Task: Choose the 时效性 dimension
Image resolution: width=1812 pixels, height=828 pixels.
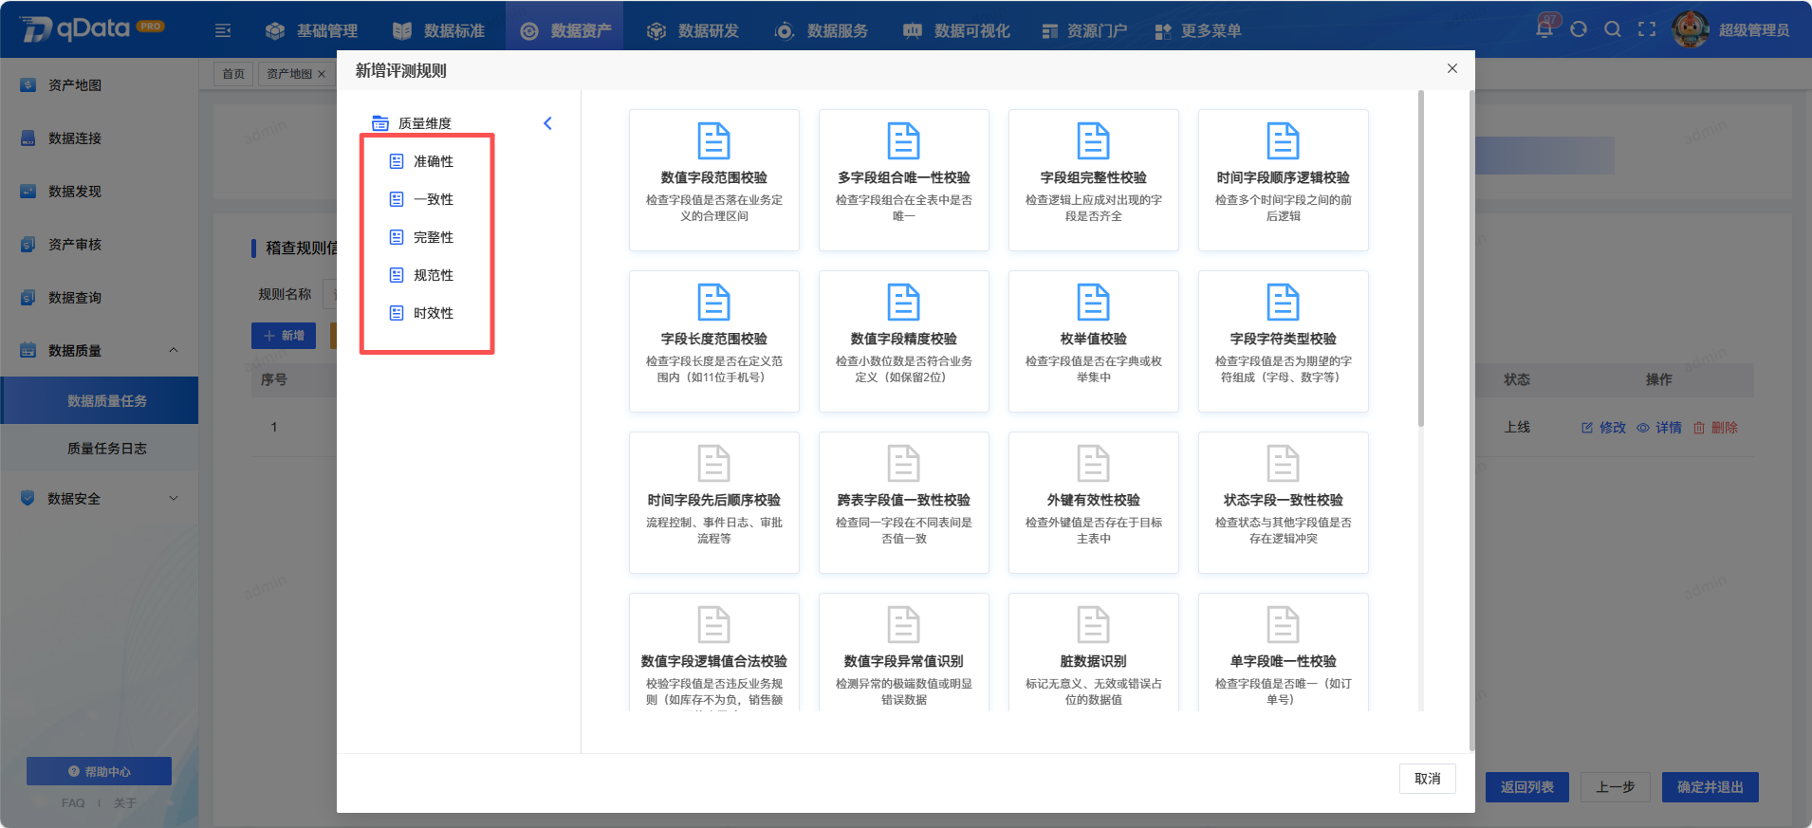Action: click(x=433, y=313)
